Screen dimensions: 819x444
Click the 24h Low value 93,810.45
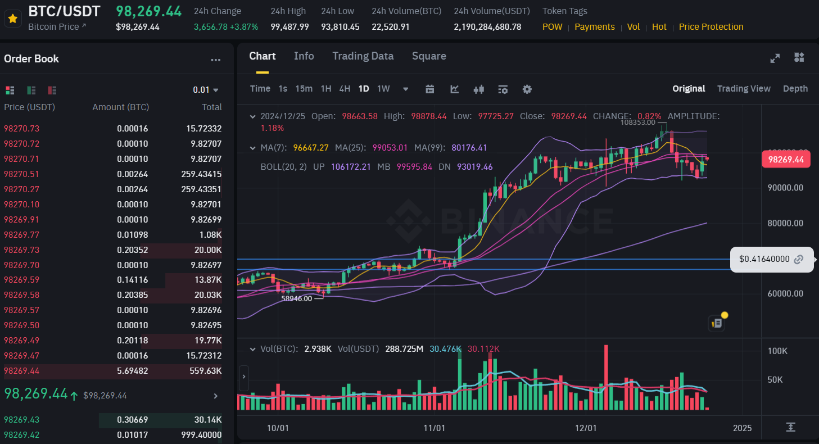pyautogui.click(x=340, y=27)
